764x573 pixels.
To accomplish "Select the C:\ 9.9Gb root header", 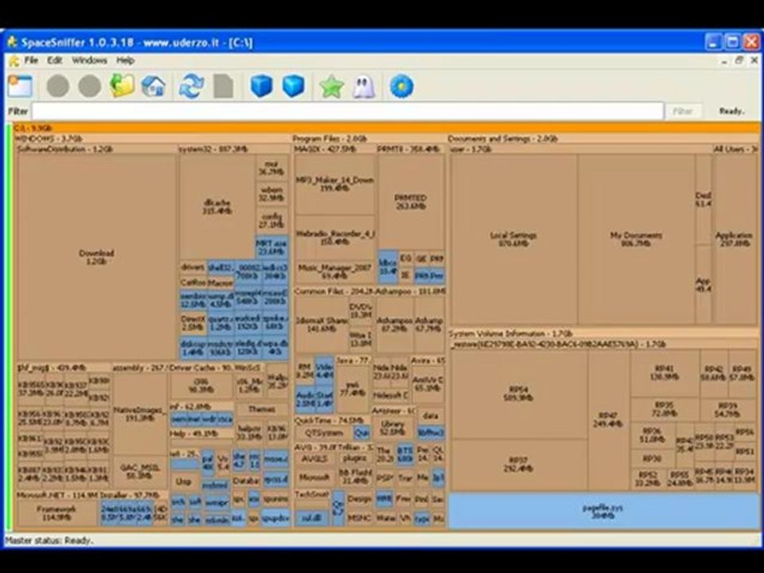I will click(387, 128).
